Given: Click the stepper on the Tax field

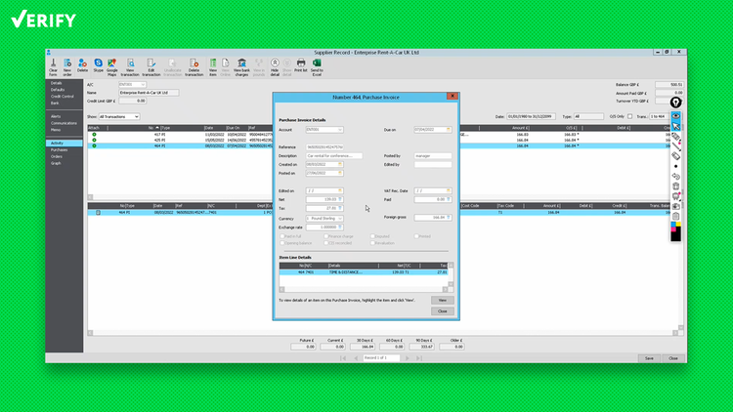Looking at the screenshot, I should pyautogui.click(x=340, y=208).
